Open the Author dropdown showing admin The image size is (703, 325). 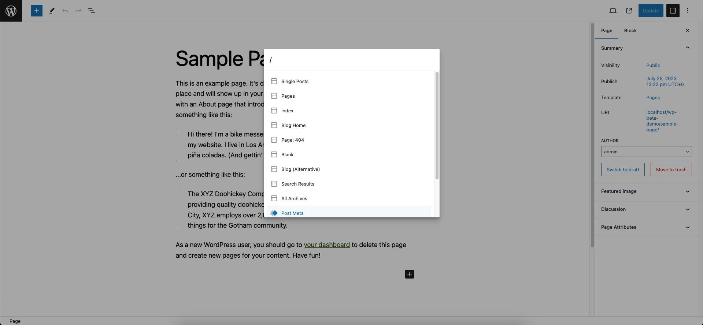(646, 152)
